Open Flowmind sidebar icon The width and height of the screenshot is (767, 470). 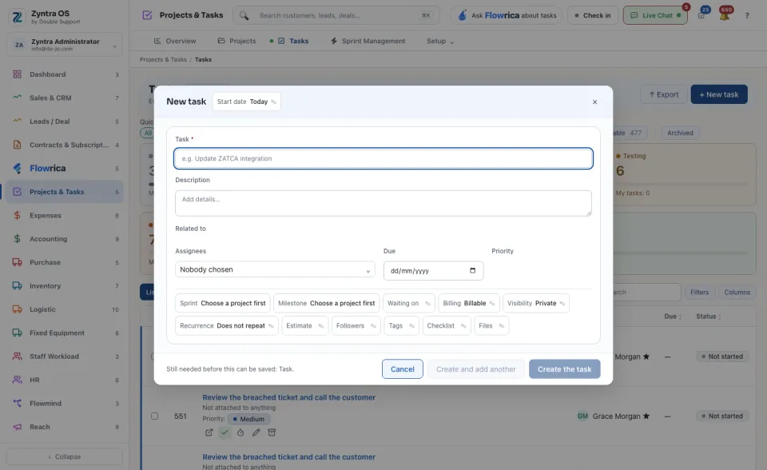17,404
